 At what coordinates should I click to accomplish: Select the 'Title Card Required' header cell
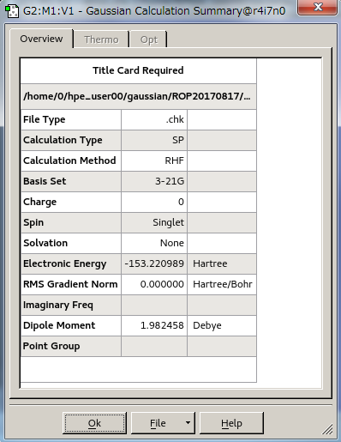point(138,70)
